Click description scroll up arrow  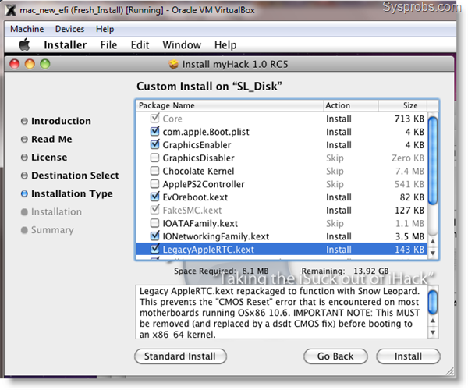433,321
